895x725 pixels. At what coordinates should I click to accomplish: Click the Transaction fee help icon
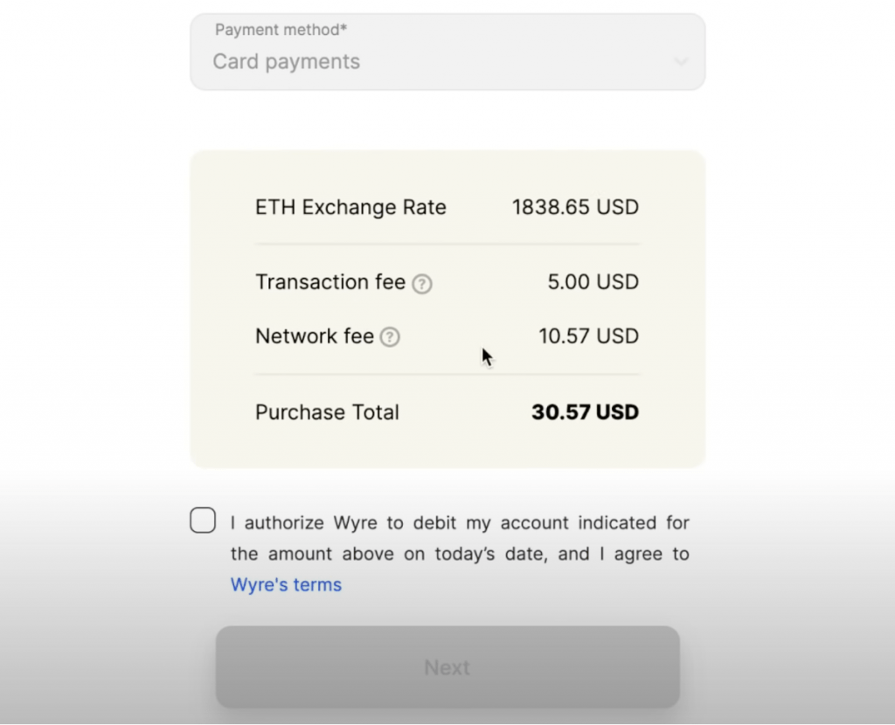pos(422,284)
